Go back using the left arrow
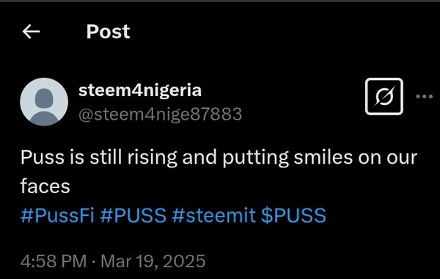This screenshot has width=440, height=279. point(31,31)
